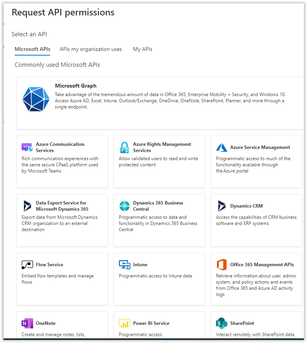Click the Azure Service Management logo icon
This screenshot has height=343, width=307.
[x=221, y=147]
